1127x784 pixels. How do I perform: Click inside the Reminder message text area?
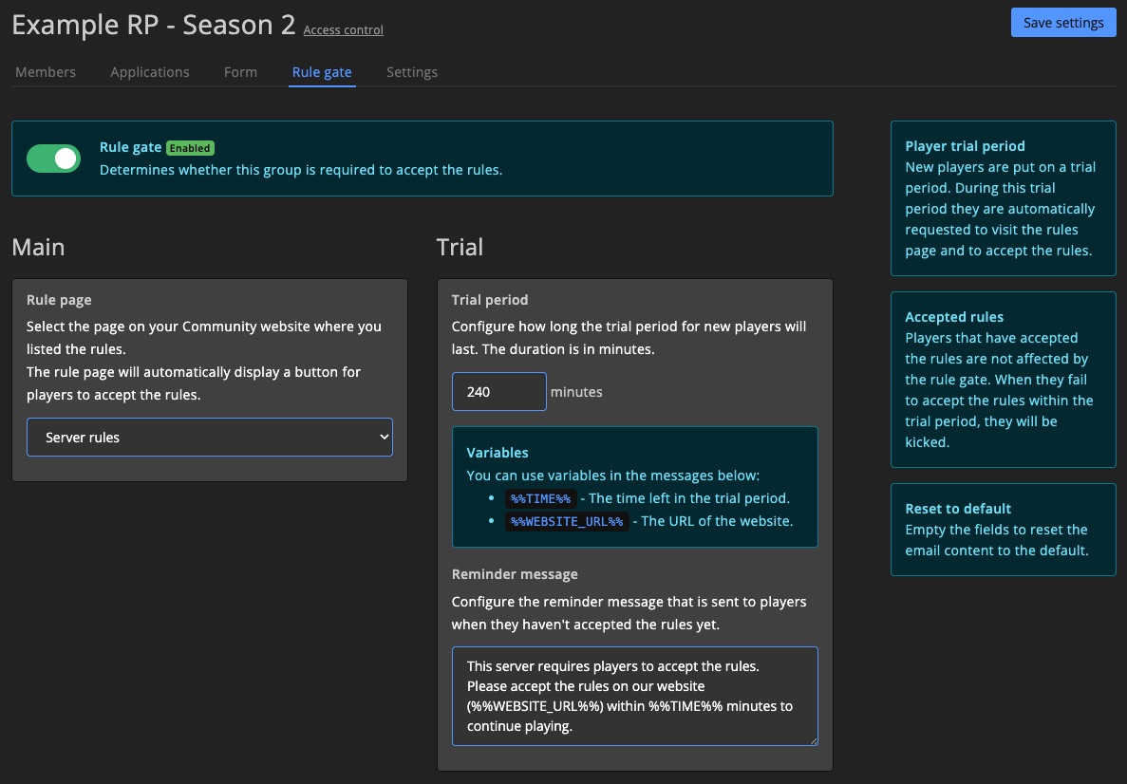(634, 696)
